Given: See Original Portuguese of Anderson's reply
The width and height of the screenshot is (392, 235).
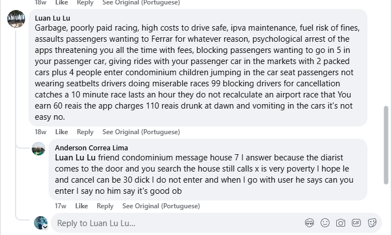Looking at the screenshot, I should click(161, 206).
